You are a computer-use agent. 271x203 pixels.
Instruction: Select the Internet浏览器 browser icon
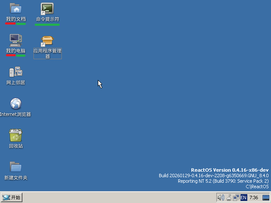point(16,104)
